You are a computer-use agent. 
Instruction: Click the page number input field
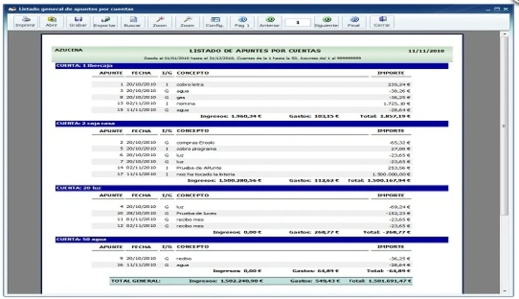pos(298,22)
